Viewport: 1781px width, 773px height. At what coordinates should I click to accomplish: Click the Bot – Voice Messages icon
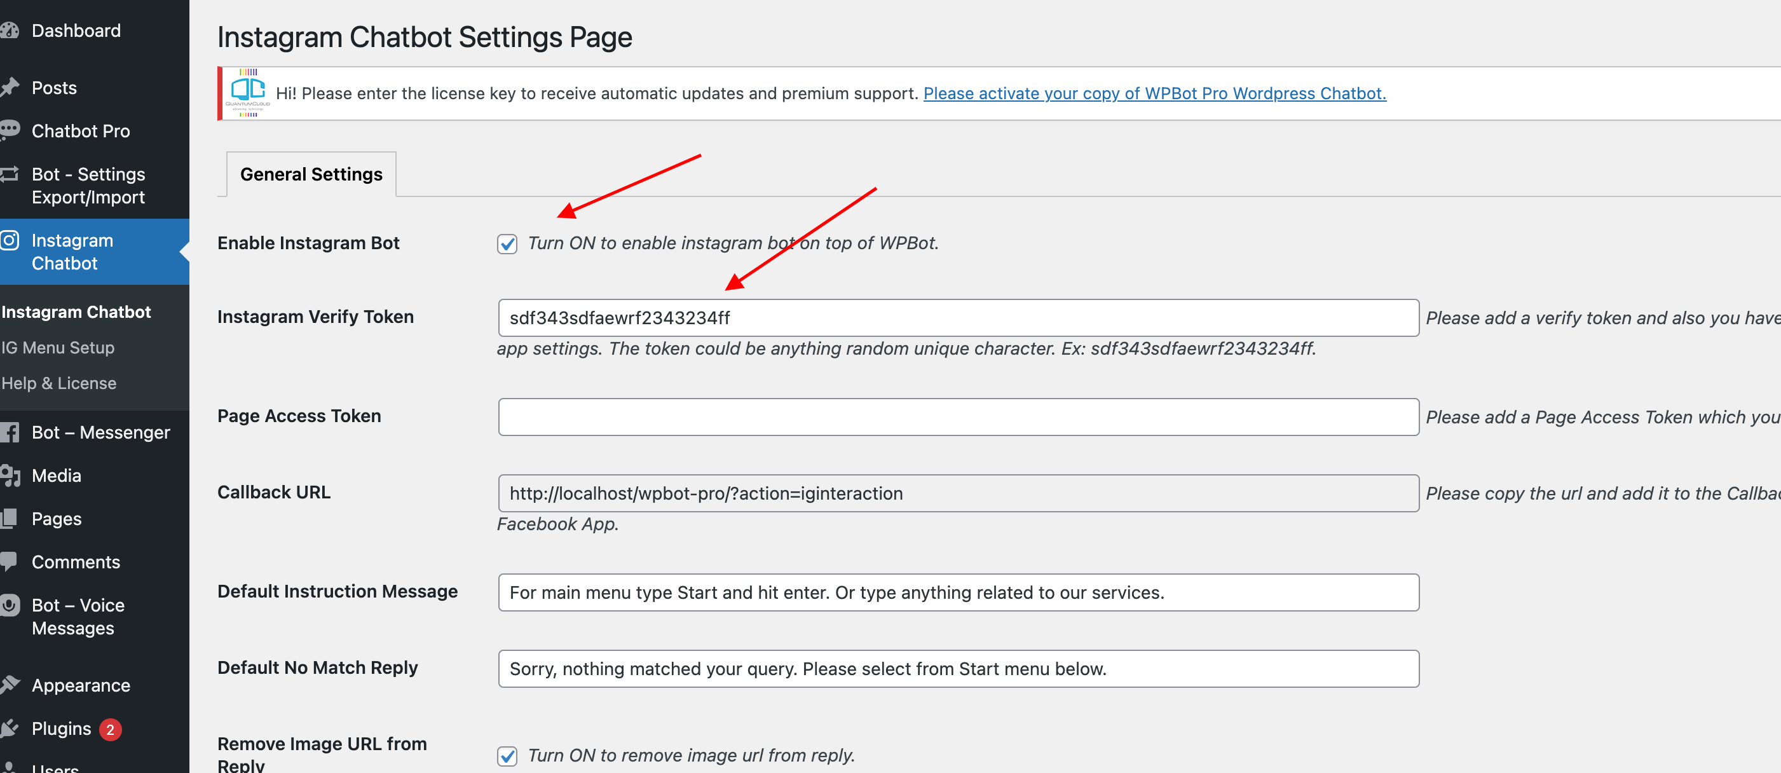[9, 605]
